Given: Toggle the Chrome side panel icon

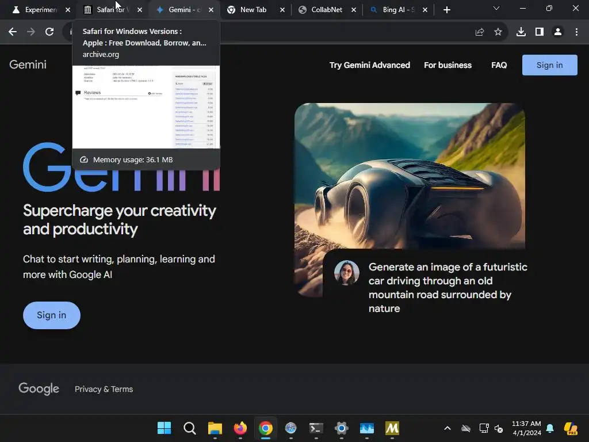Looking at the screenshot, I should tap(540, 32).
